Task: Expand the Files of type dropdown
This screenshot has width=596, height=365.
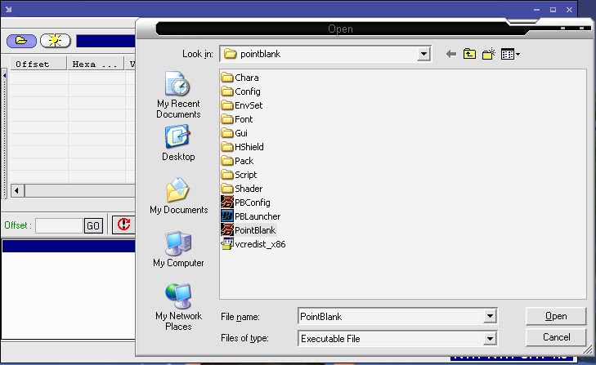Action: point(490,338)
